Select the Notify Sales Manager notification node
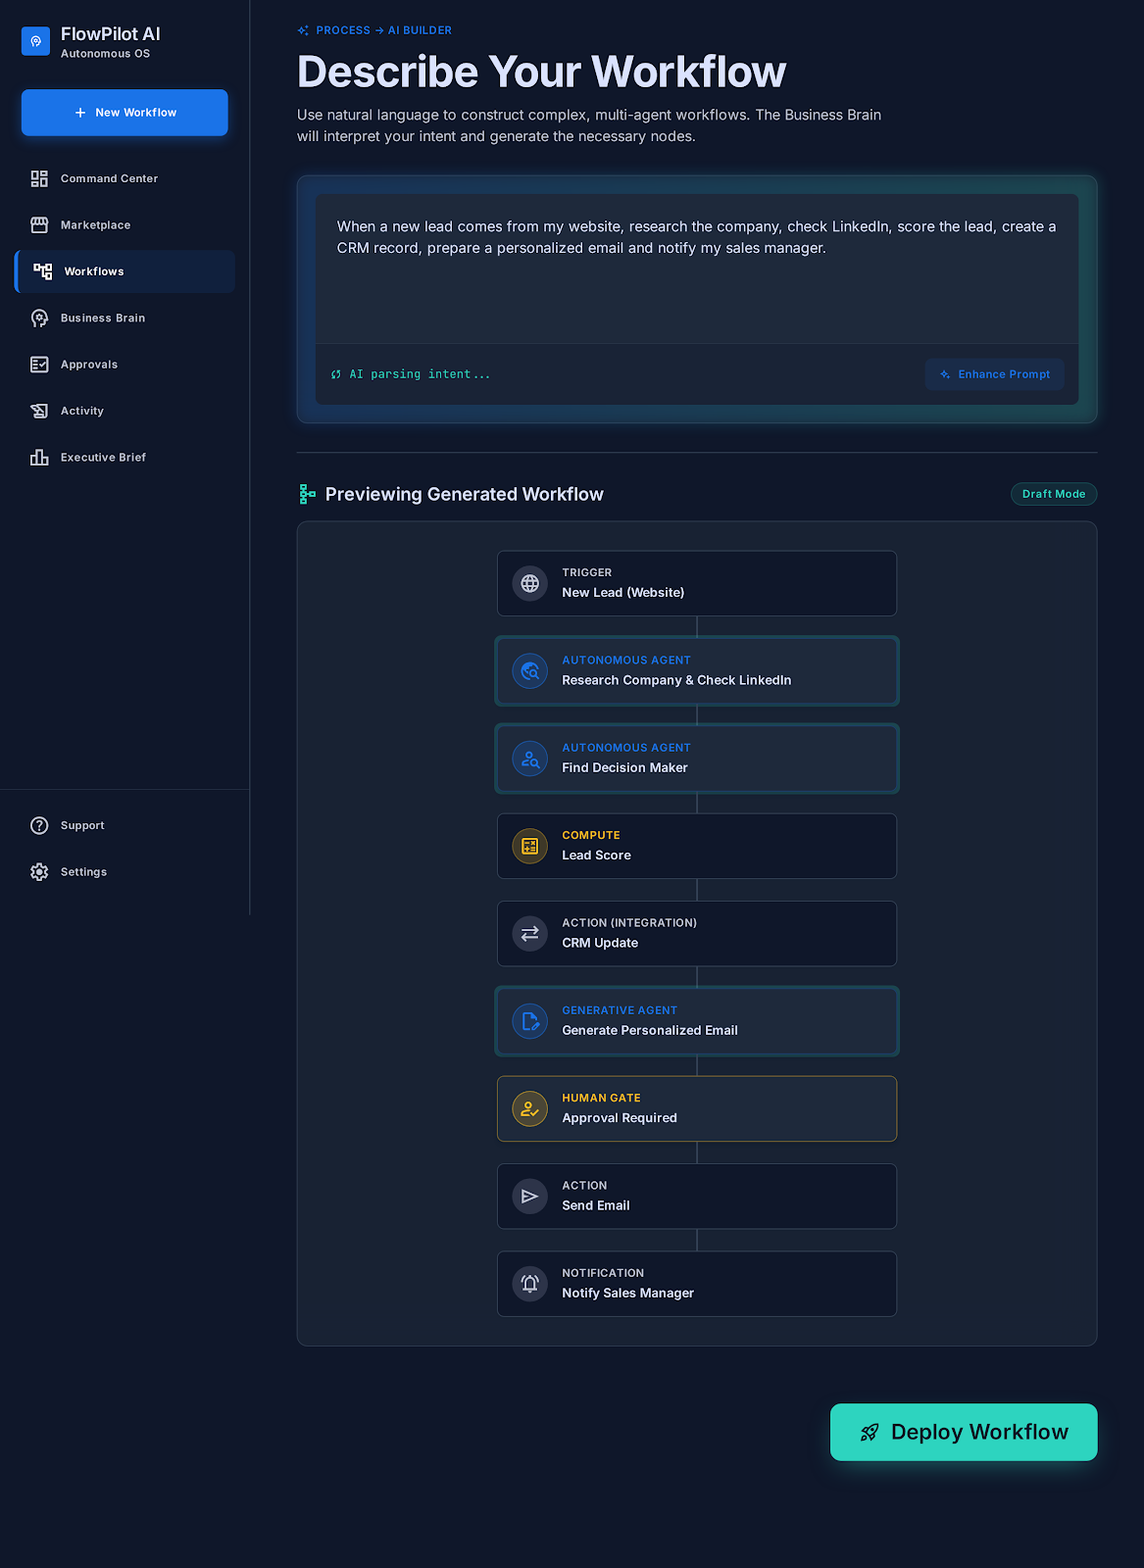The image size is (1144, 1568). [697, 1284]
